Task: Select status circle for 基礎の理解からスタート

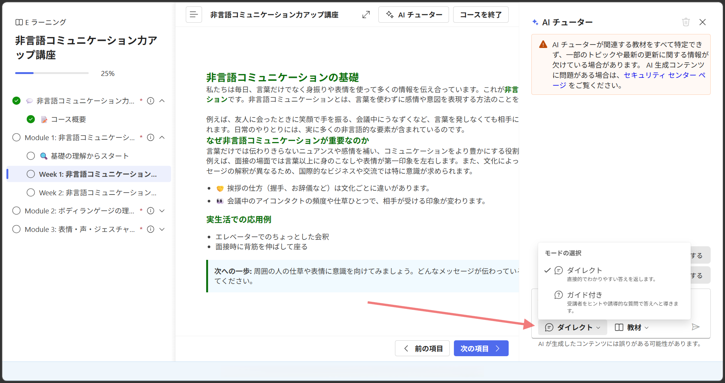Action: [31, 156]
